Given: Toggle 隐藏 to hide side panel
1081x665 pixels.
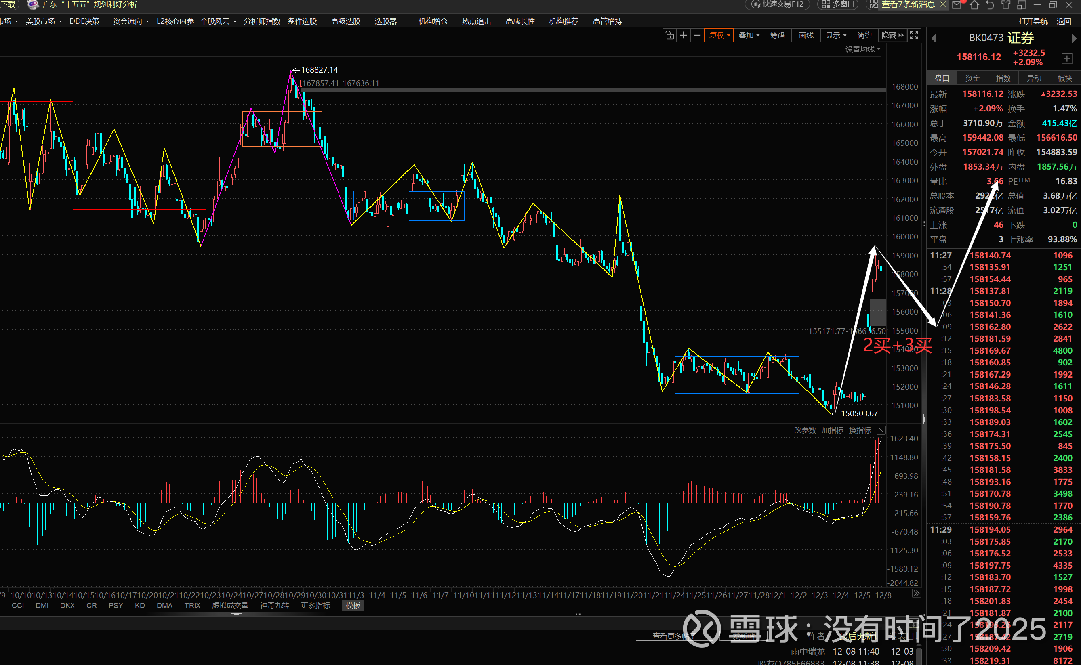Looking at the screenshot, I should (892, 35).
